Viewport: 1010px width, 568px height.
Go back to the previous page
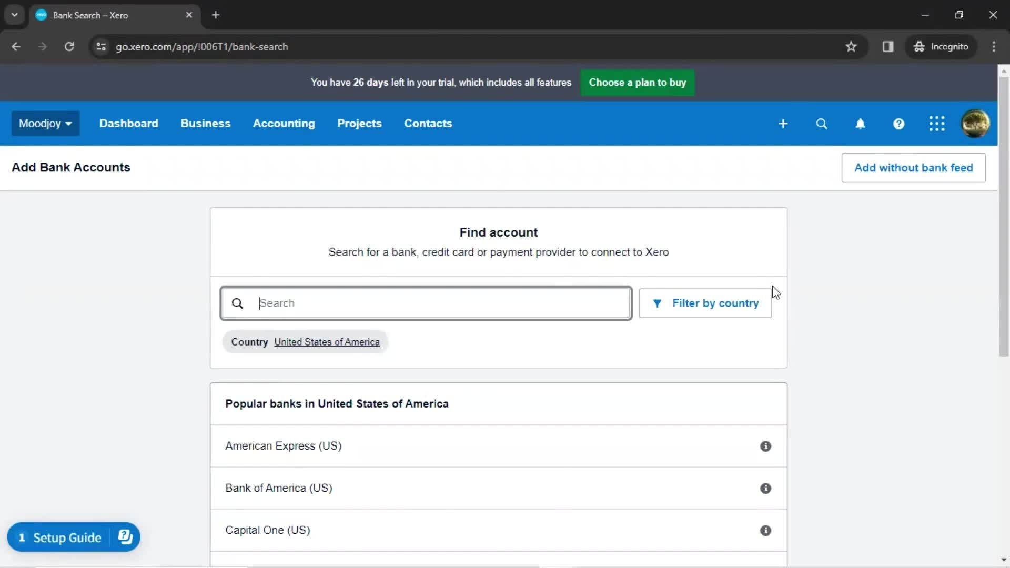[x=16, y=47]
